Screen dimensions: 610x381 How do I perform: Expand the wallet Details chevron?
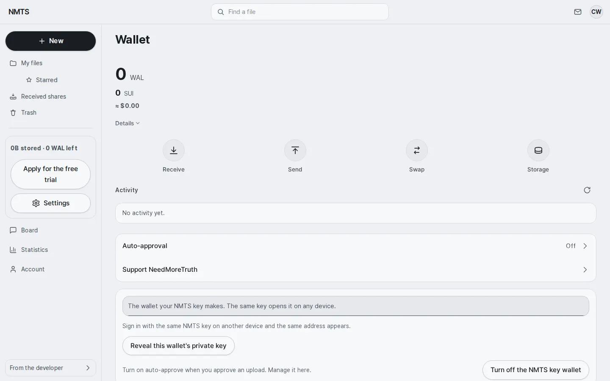[x=128, y=123]
